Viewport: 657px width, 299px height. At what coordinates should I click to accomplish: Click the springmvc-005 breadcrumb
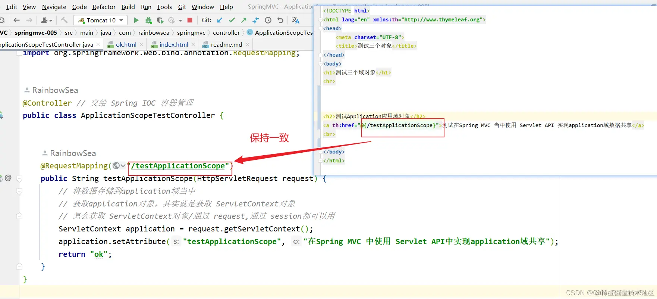click(x=36, y=32)
